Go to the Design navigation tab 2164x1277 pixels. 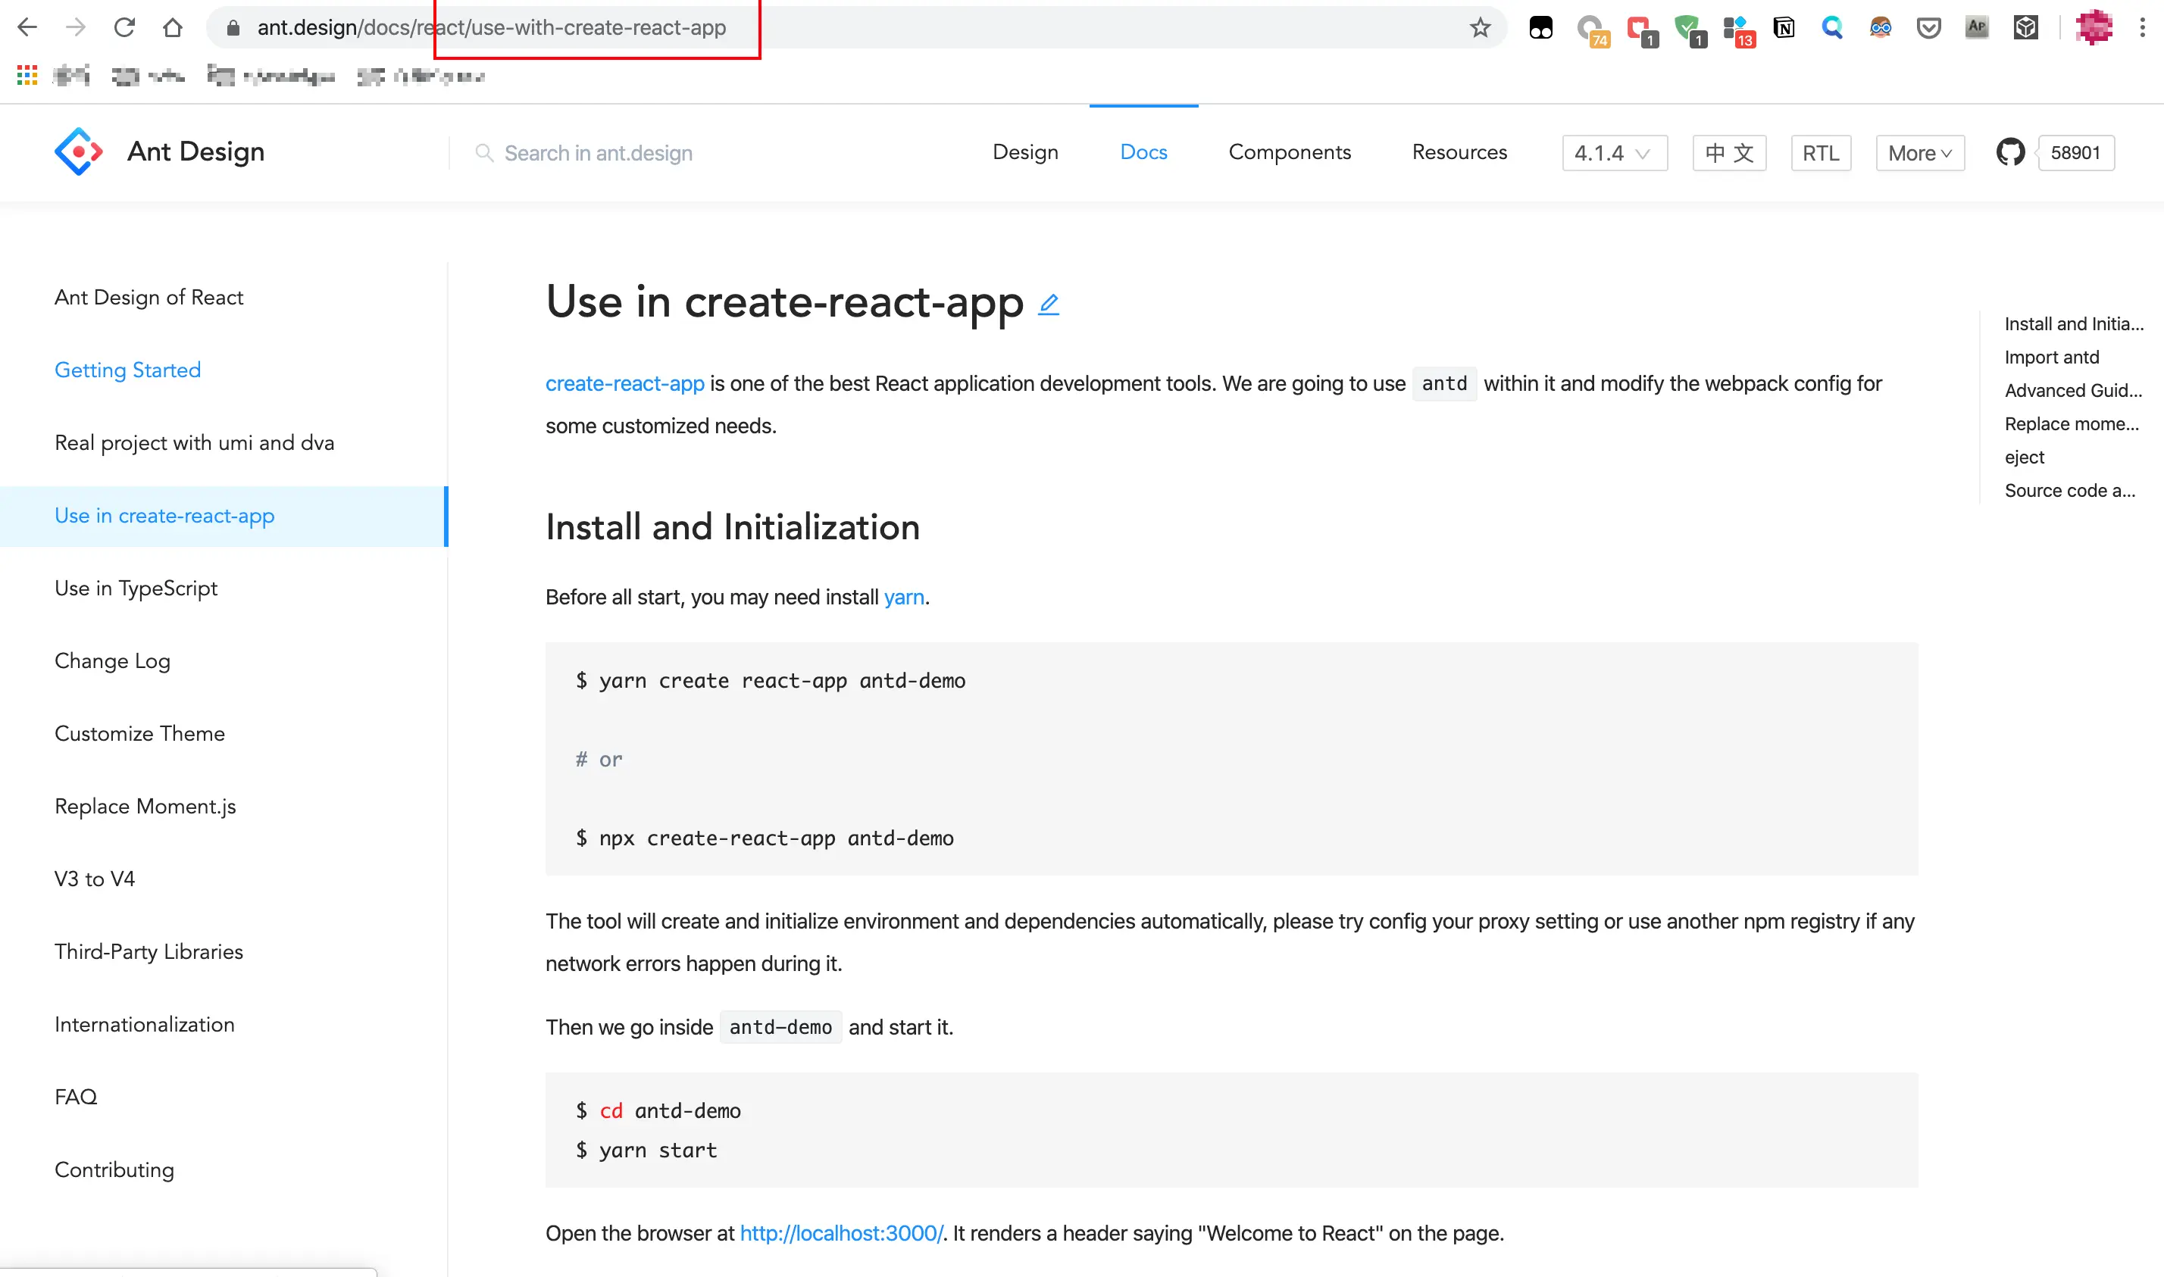(1025, 152)
